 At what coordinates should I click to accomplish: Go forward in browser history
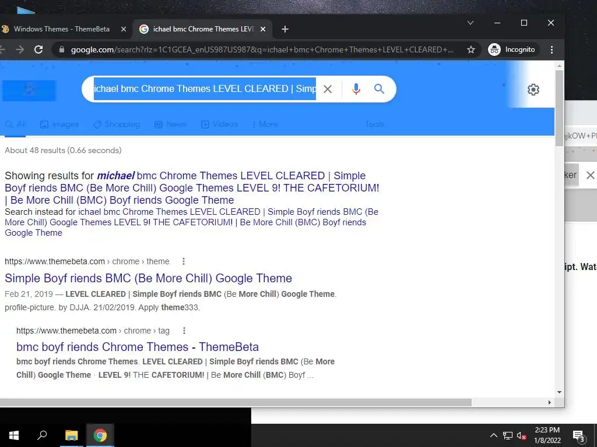[20, 49]
